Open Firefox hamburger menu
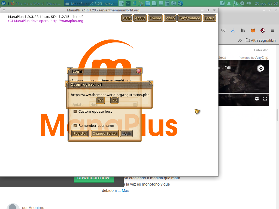 point(272,30)
